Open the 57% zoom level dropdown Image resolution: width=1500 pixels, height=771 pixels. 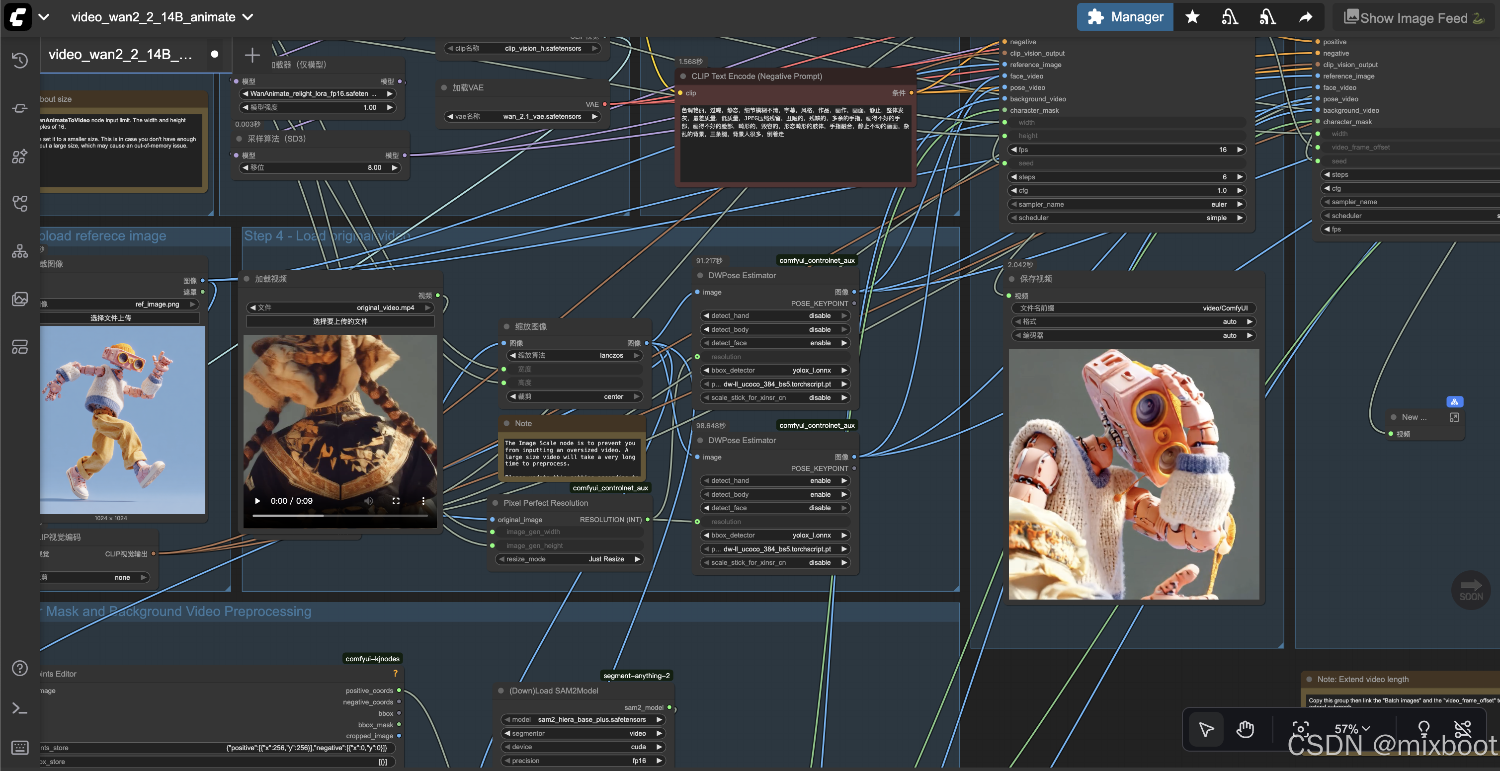(x=1351, y=729)
